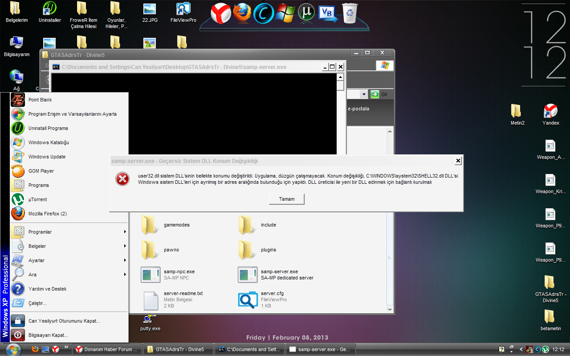Switch to Donanım Haber Forum taskbar item
Image resolution: width=570 pixels, height=356 pixels.
(107, 349)
